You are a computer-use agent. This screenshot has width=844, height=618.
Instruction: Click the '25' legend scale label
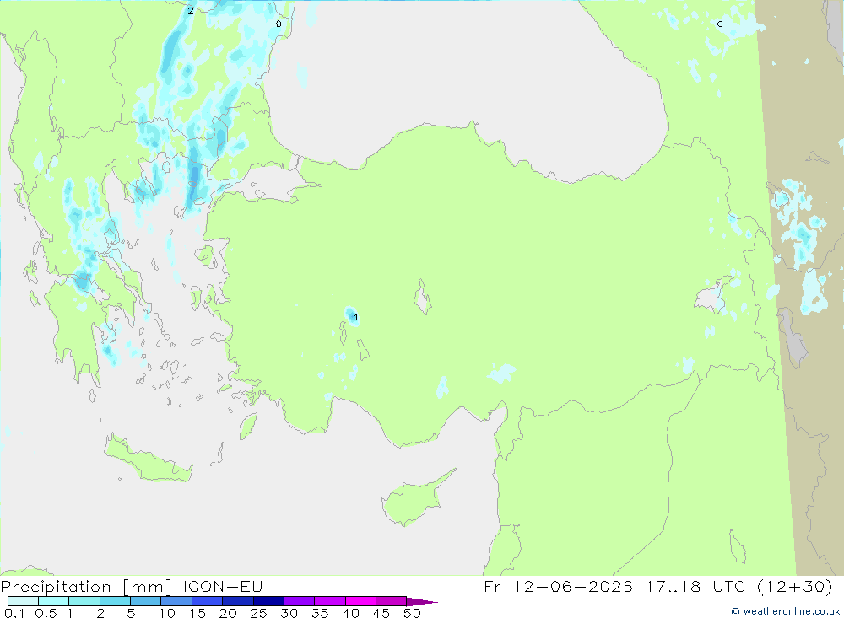coord(259,613)
